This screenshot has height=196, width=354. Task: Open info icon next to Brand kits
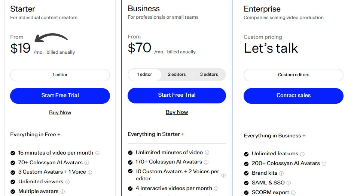pos(281,173)
